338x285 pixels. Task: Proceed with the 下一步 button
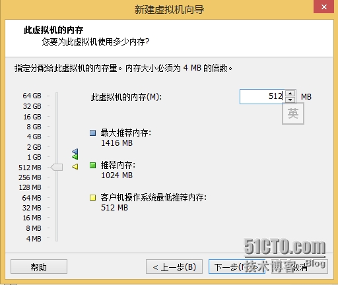pos(237,267)
